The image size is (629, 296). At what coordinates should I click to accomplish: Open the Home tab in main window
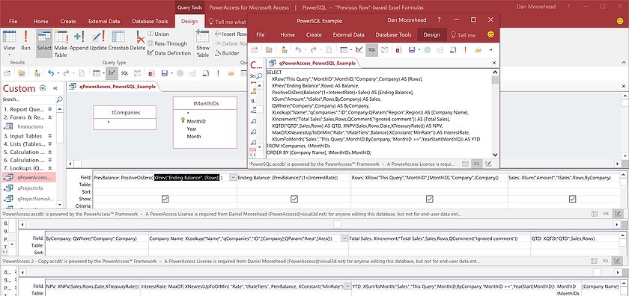click(40, 22)
